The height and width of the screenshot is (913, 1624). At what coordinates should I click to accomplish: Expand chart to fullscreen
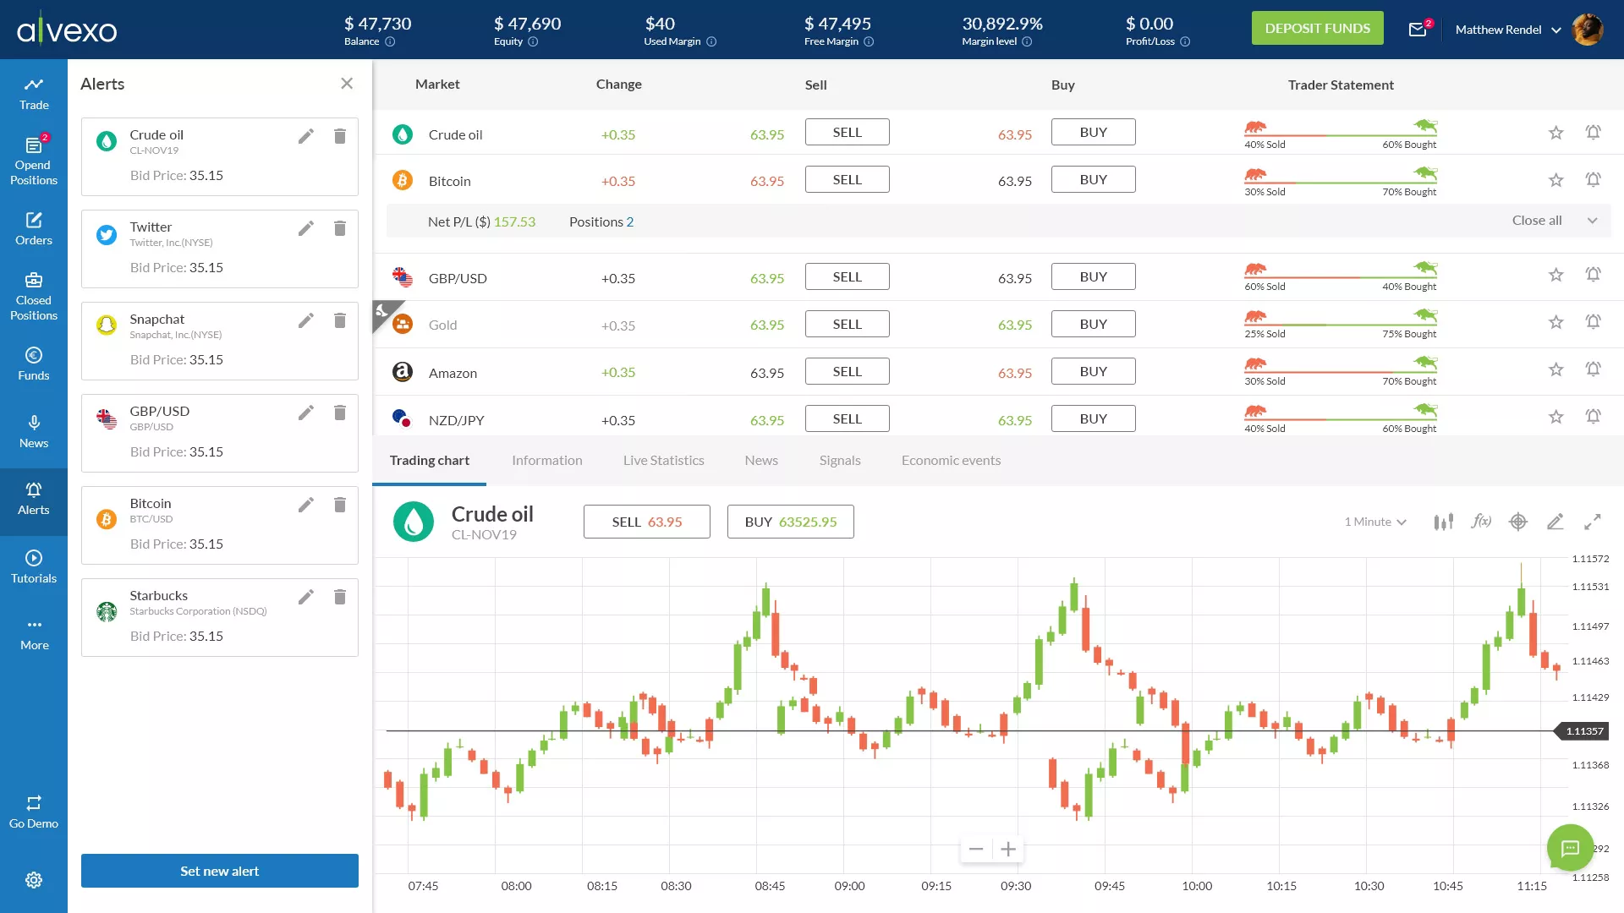coord(1593,522)
